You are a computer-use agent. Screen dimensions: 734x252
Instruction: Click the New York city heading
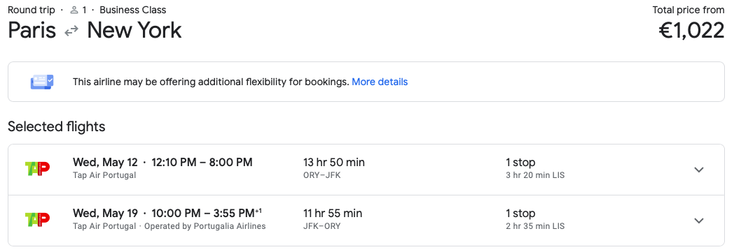coord(134,30)
